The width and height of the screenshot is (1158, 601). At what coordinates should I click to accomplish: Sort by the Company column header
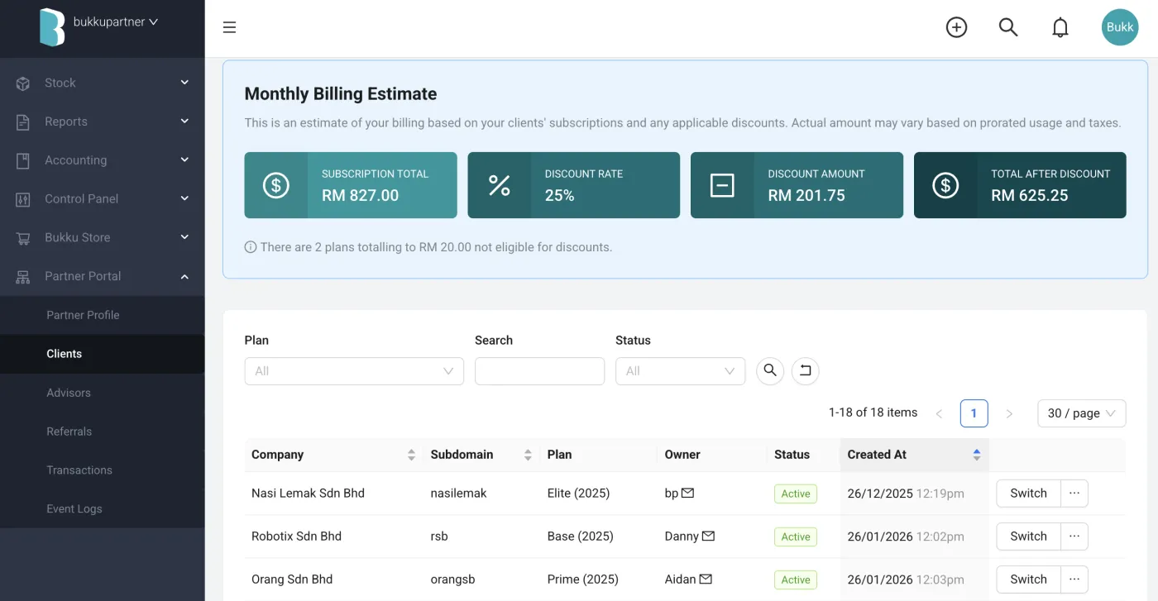334,455
